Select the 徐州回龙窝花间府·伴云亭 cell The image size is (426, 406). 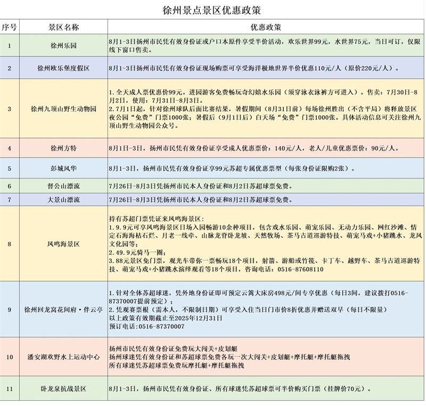63,309
